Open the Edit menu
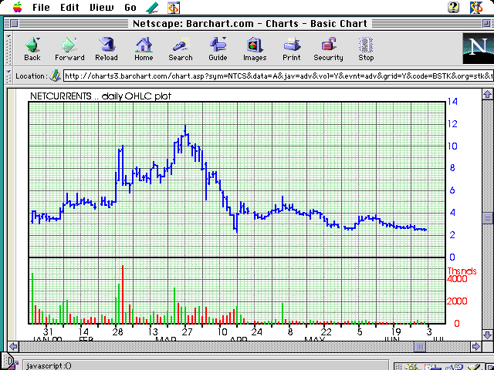This screenshot has width=494, height=370. tap(69, 8)
